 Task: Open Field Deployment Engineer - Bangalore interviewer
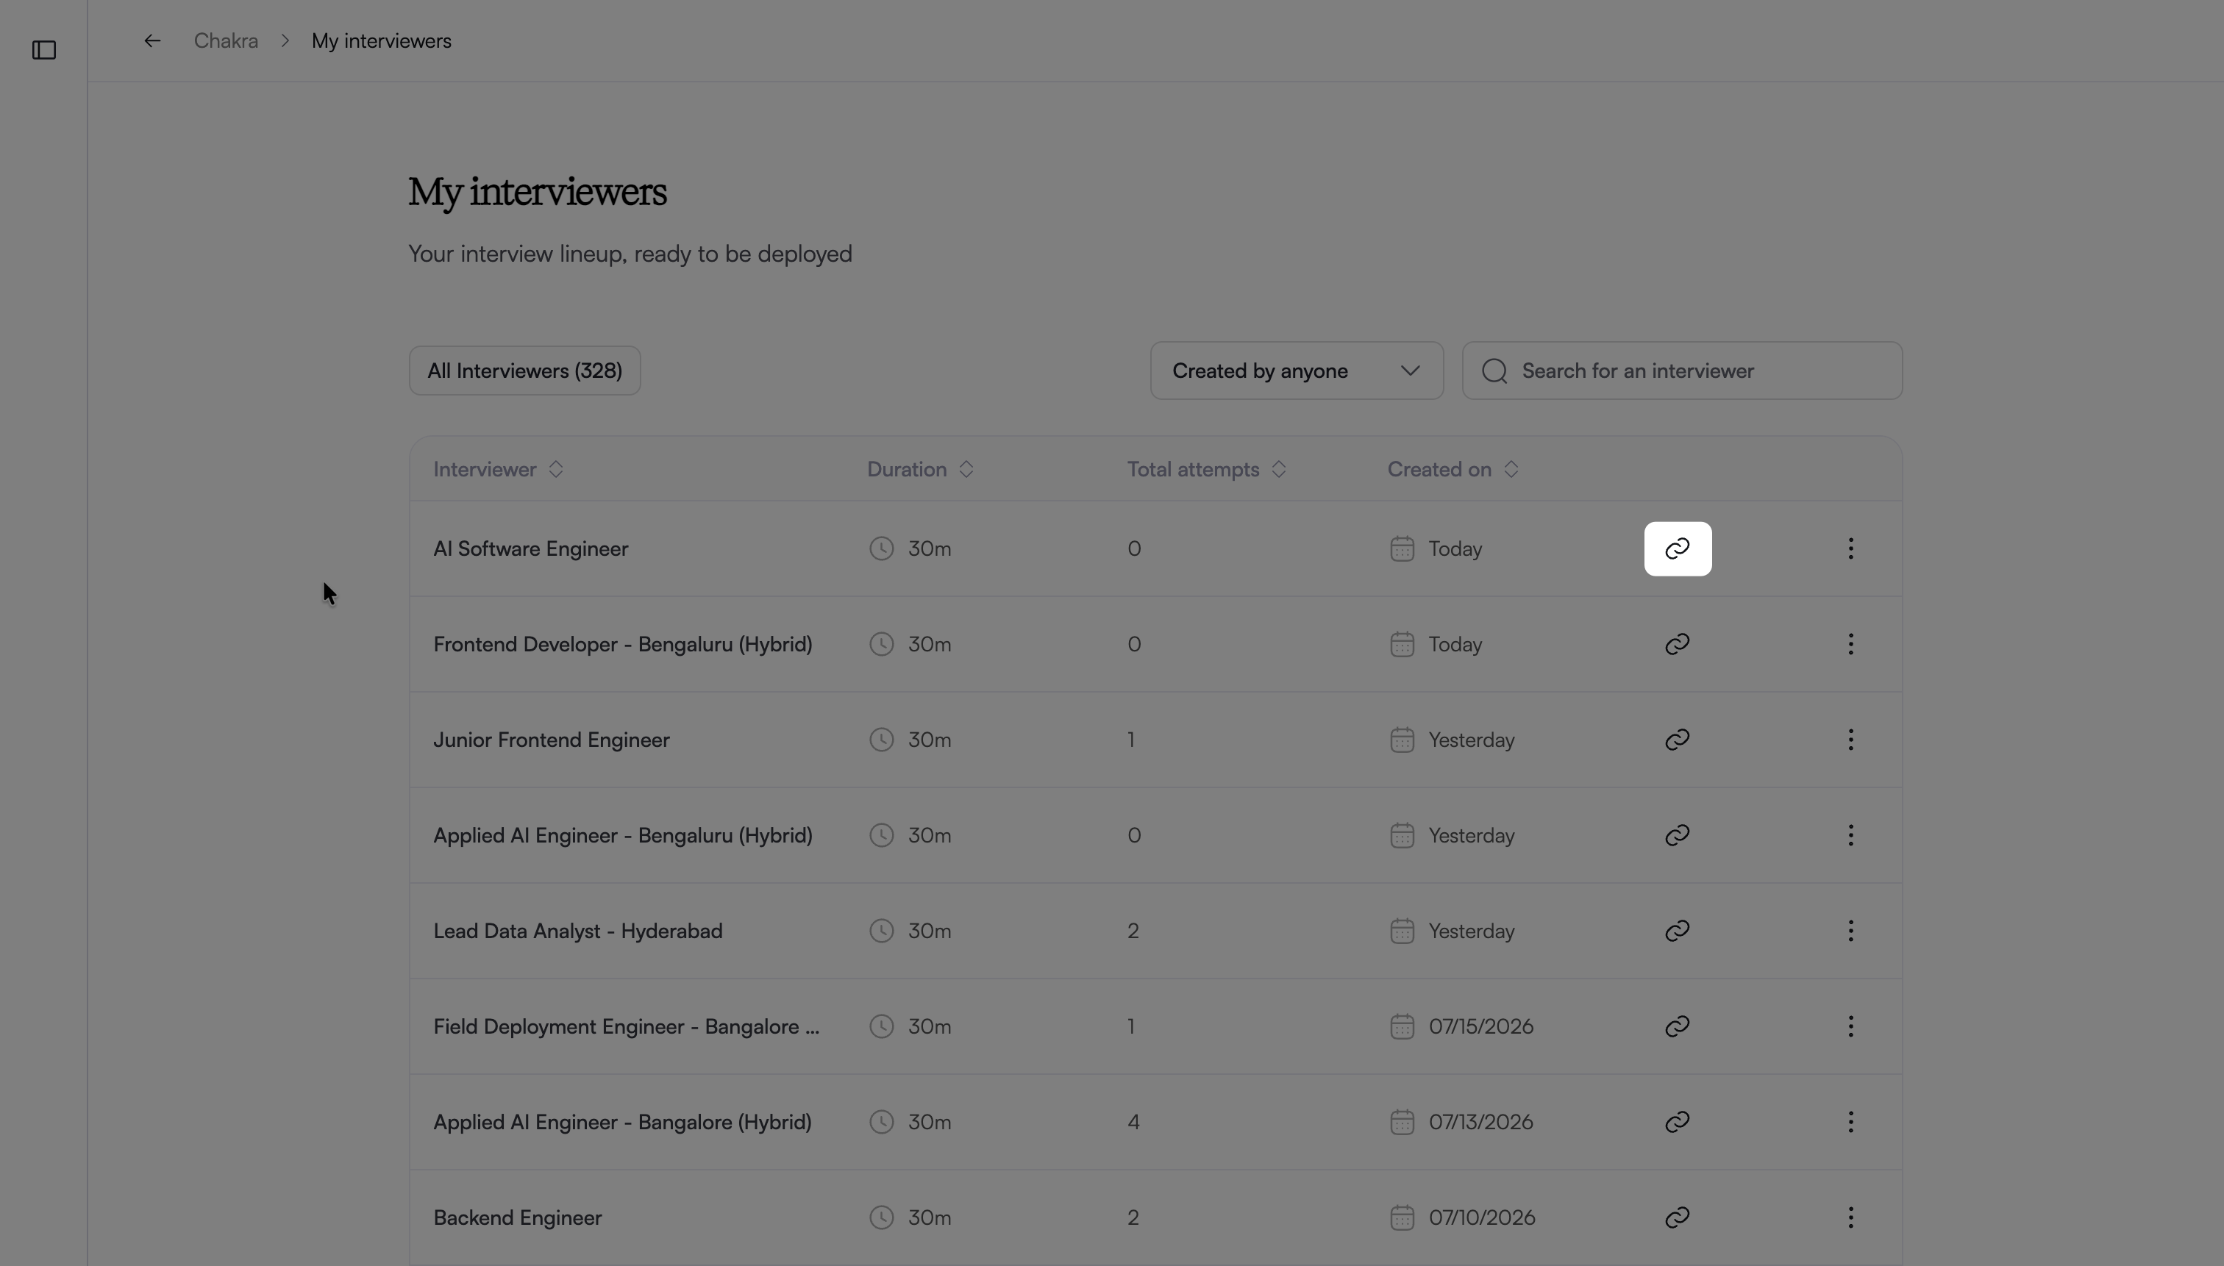coord(626,1027)
